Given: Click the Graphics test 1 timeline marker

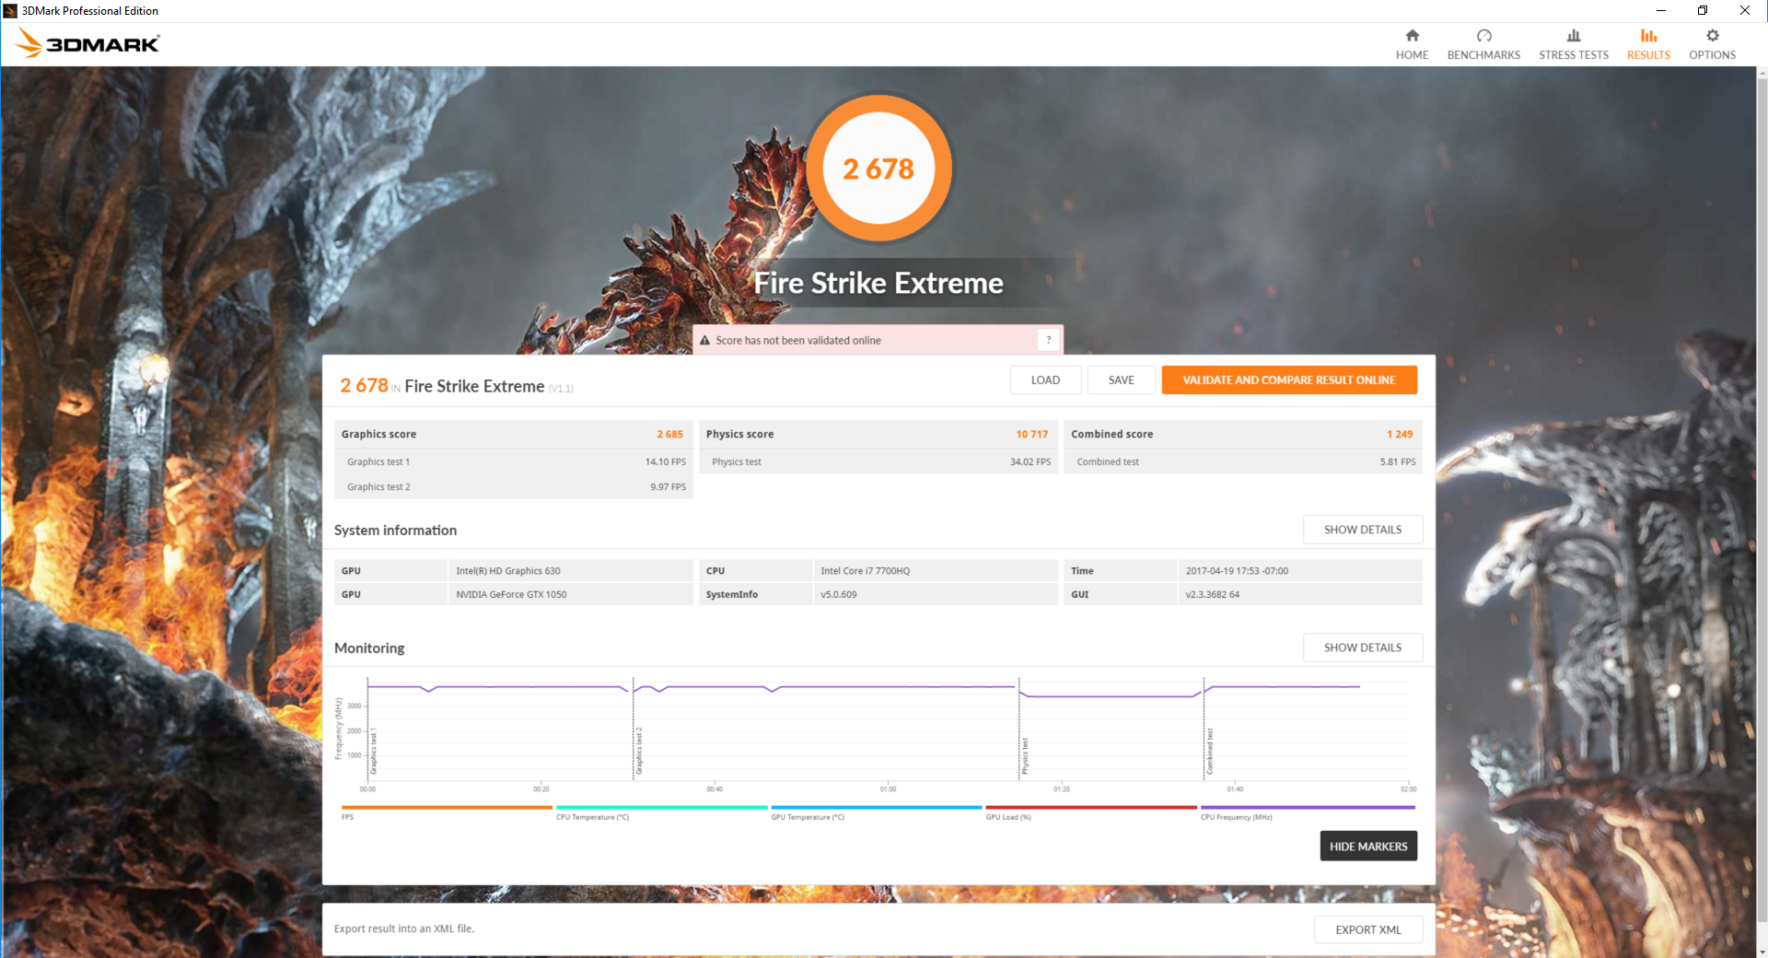Looking at the screenshot, I should (x=374, y=751).
